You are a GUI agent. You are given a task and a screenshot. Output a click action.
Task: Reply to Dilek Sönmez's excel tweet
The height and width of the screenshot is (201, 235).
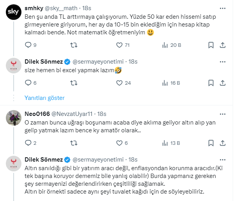point(28,83)
